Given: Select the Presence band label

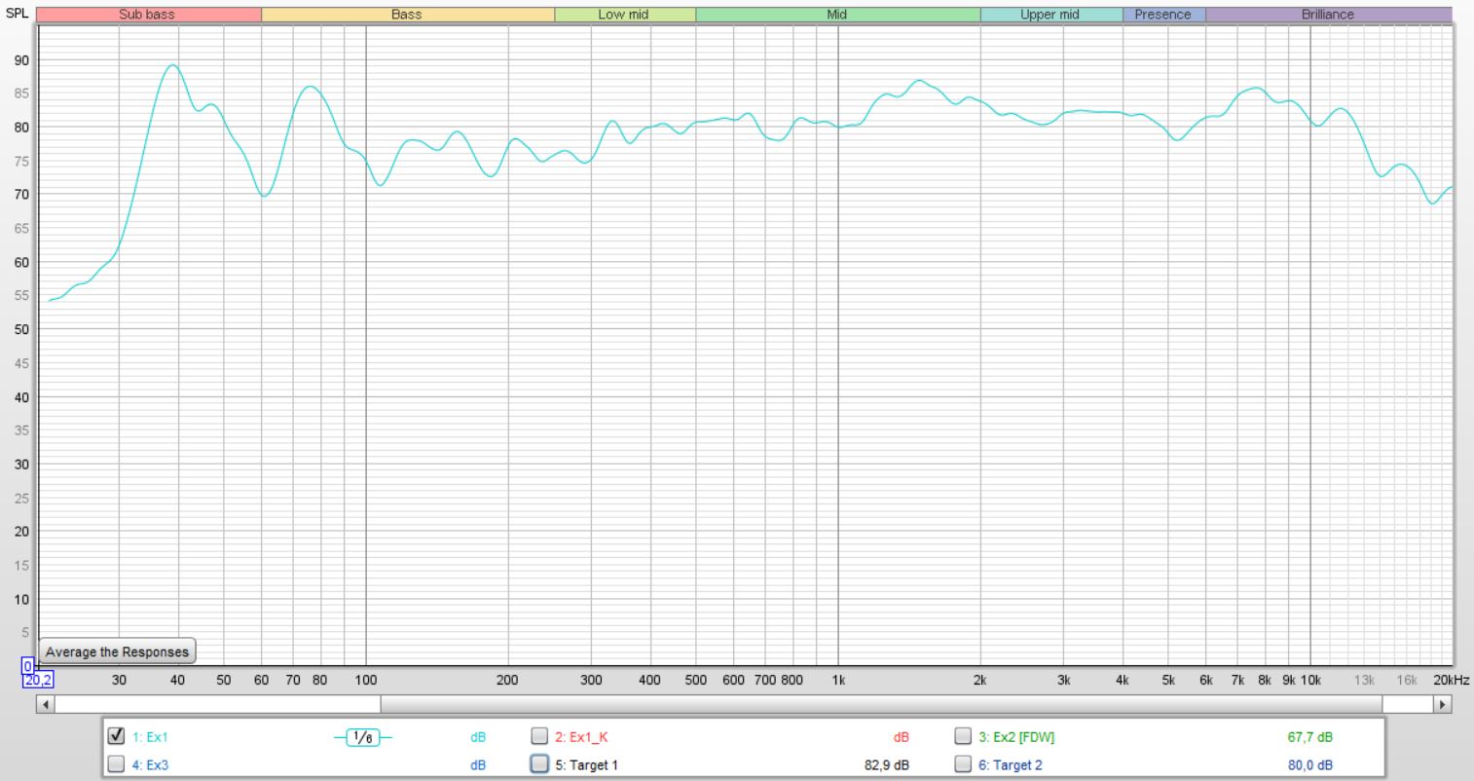Looking at the screenshot, I should coord(1163,15).
